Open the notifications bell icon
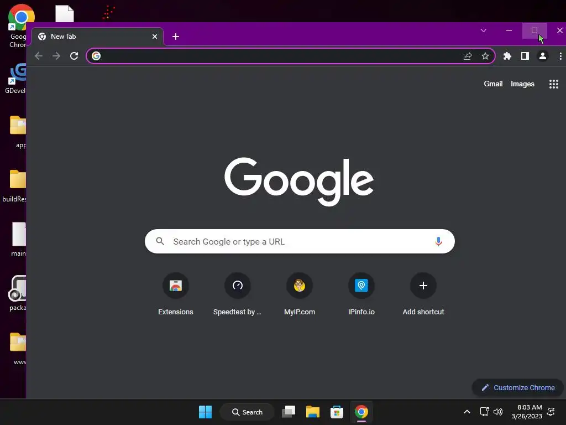 [x=551, y=412]
